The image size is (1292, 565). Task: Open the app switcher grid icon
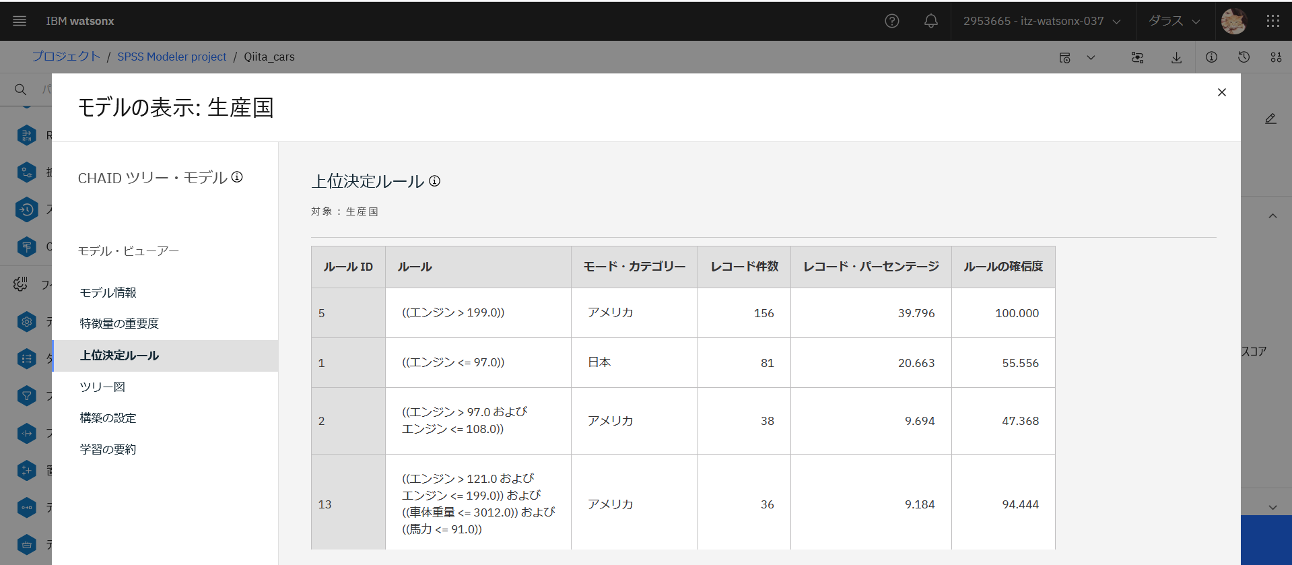point(1273,21)
